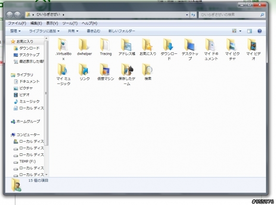Open the 表示(V) menu

(x=52, y=23)
